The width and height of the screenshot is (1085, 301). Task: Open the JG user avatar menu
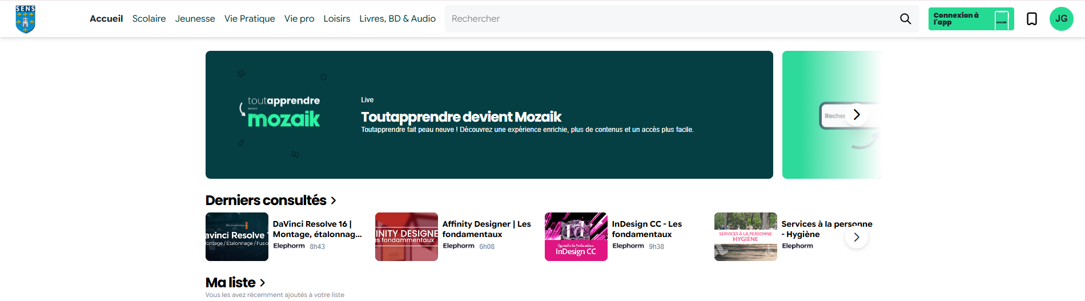tap(1062, 19)
